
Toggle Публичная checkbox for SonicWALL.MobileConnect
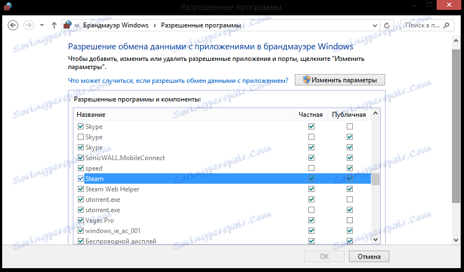pyautogui.click(x=350, y=157)
